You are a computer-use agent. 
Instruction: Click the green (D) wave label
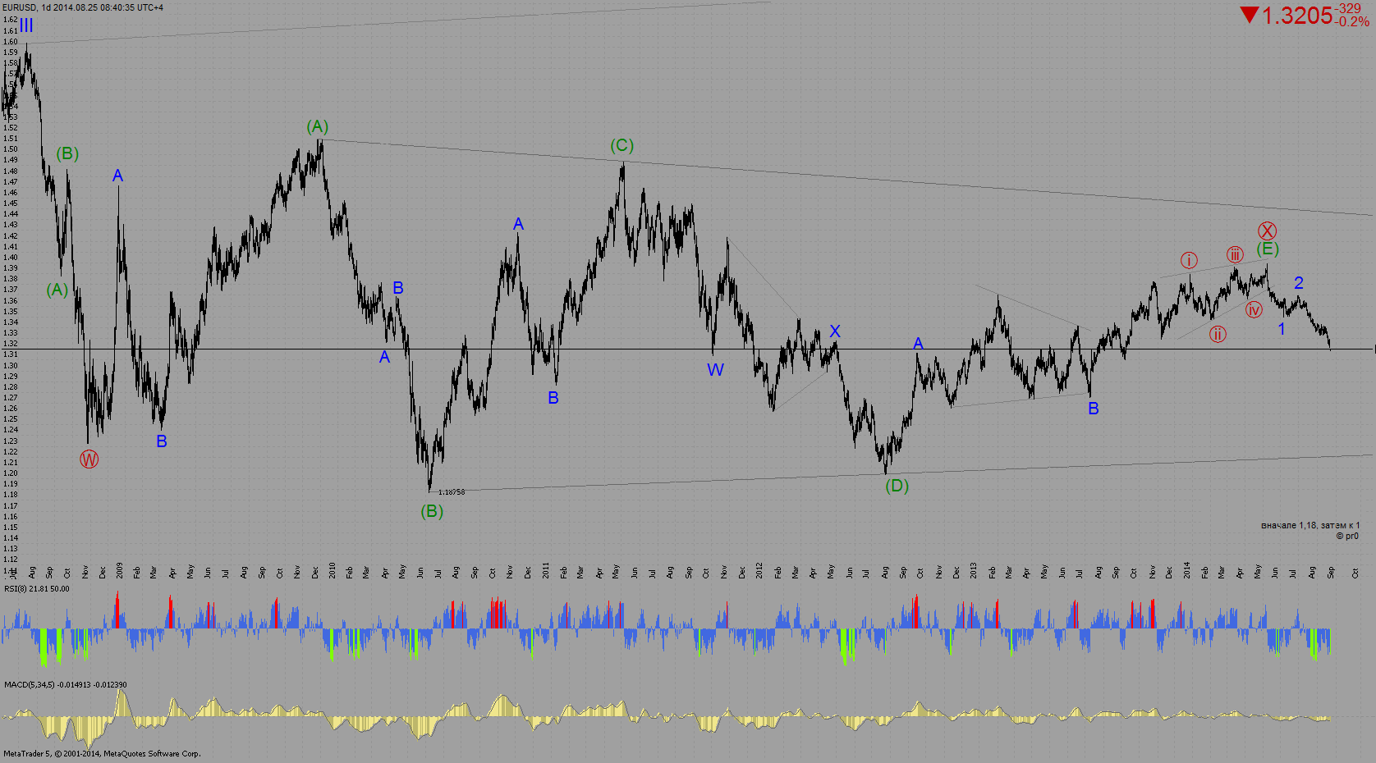897,486
